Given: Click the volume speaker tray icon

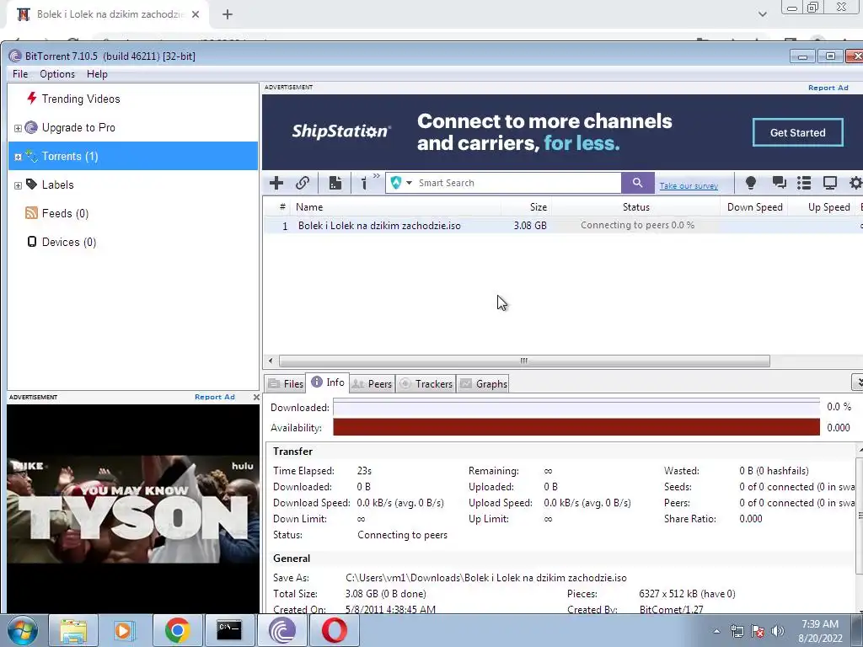Looking at the screenshot, I should point(778,631).
